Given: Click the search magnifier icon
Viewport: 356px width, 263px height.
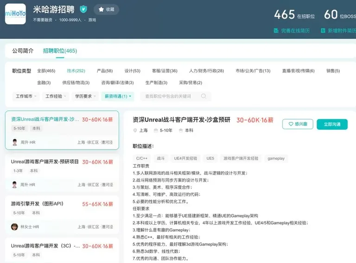Looking at the screenshot, I should 203,96.
